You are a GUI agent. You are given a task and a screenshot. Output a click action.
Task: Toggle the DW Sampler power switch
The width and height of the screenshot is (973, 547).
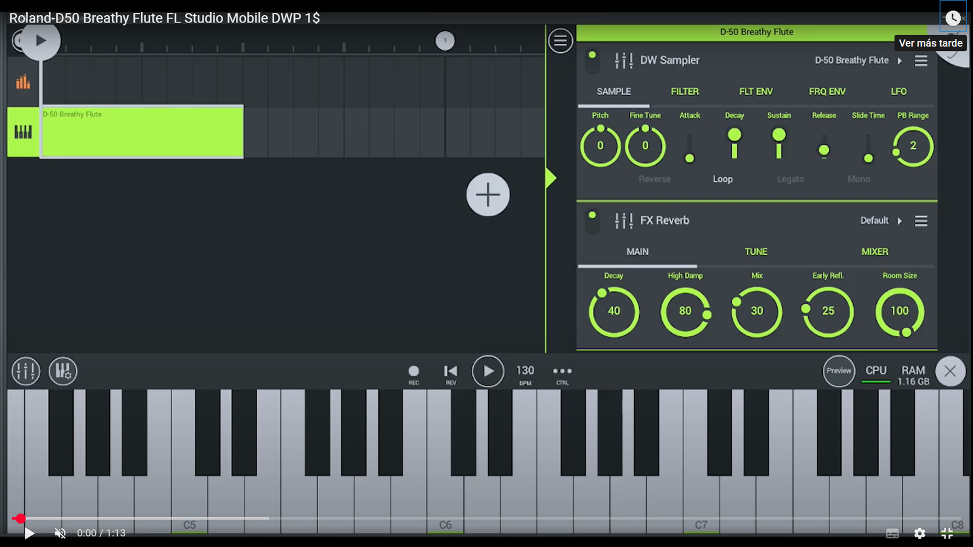[592, 61]
